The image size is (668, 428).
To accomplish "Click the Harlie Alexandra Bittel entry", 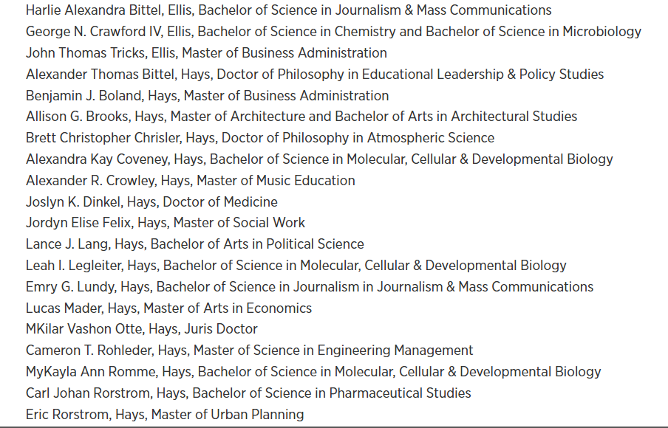I will pyautogui.click(x=288, y=10).
